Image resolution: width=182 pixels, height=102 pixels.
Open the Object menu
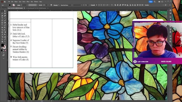click(16, 2)
